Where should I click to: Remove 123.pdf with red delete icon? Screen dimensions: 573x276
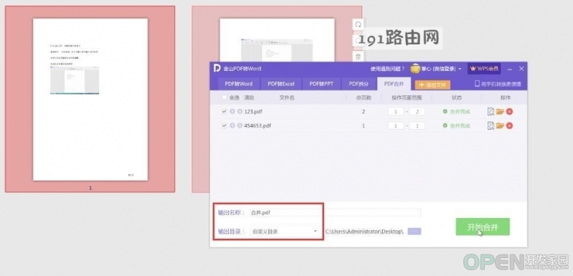tap(509, 112)
